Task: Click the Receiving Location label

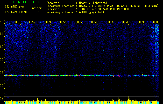Action: point(60,6)
